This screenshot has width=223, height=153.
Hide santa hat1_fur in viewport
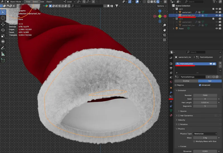pos(217,15)
